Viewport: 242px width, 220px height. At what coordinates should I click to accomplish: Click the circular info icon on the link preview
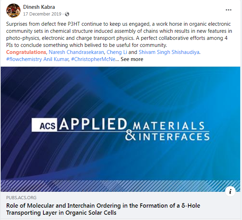pyautogui.click(x=230, y=191)
